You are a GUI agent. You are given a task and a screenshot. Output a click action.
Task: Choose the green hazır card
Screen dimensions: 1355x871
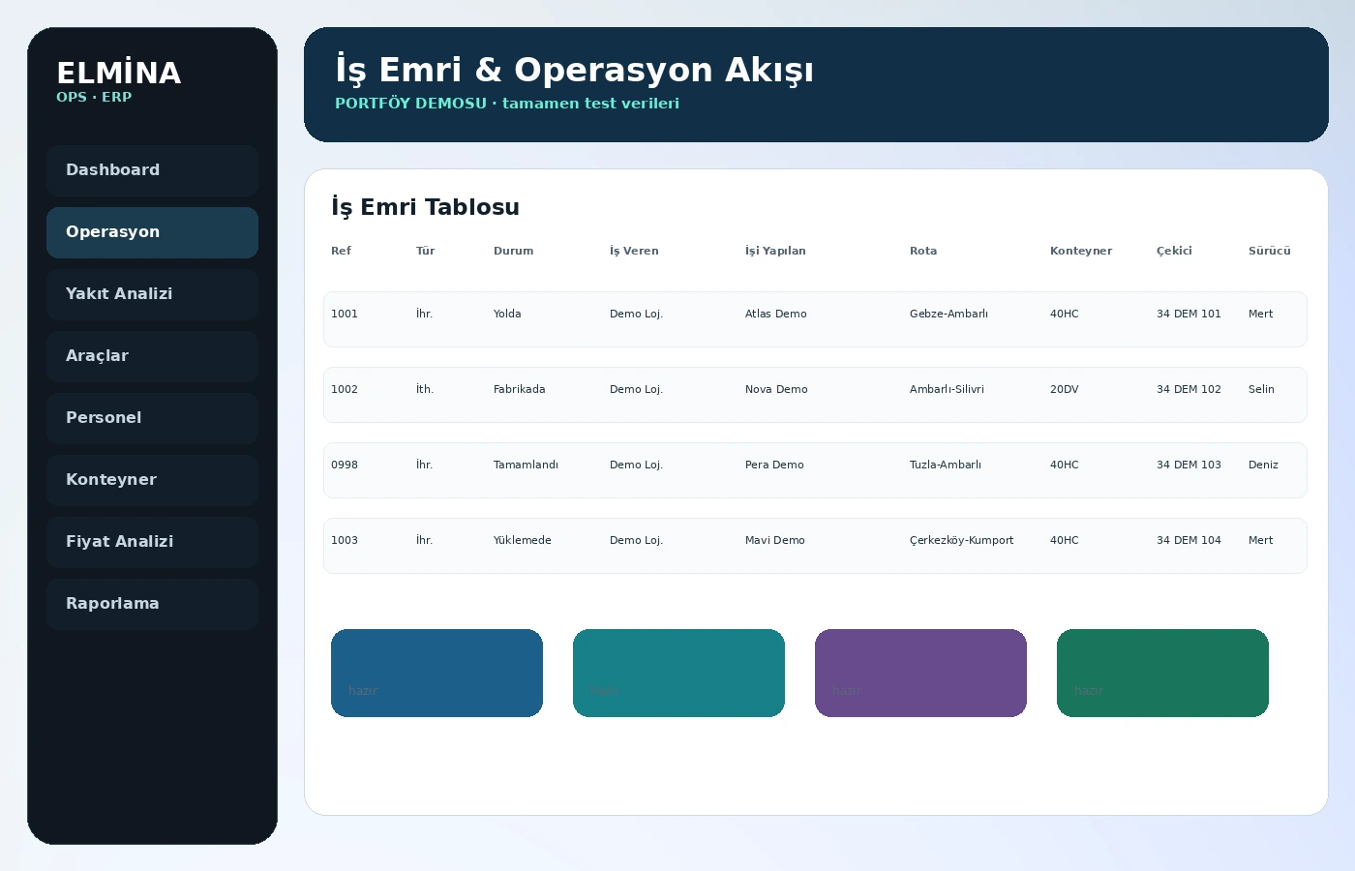[1162, 673]
